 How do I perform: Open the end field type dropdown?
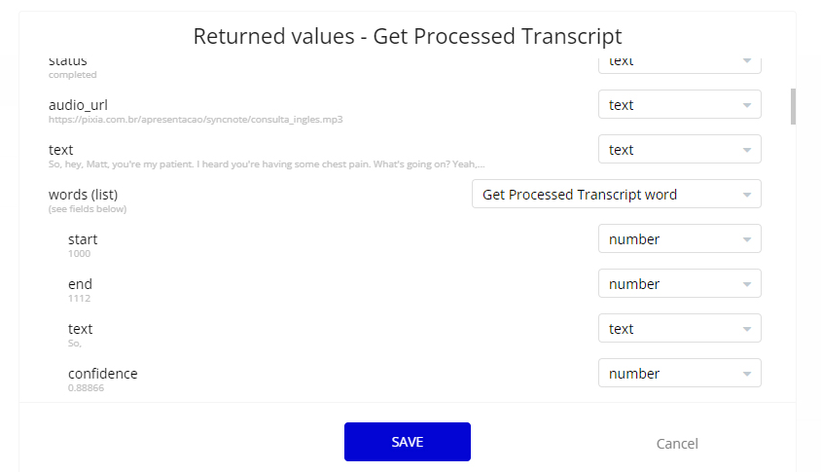[680, 283]
